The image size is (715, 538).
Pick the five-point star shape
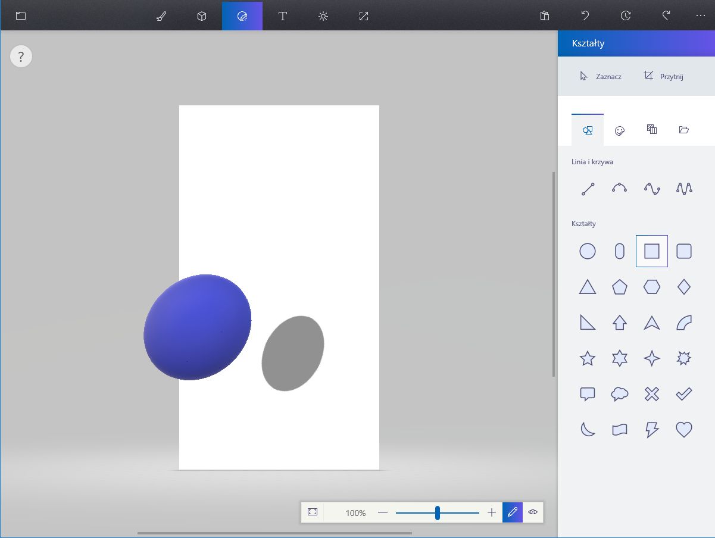pos(588,358)
